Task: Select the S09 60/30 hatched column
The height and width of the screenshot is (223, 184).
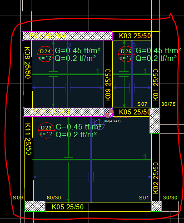Action: click(35, 206)
